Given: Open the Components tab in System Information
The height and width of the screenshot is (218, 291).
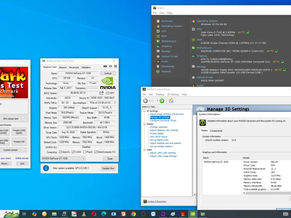Looking at the screenshot, I should [x=216, y=131].
